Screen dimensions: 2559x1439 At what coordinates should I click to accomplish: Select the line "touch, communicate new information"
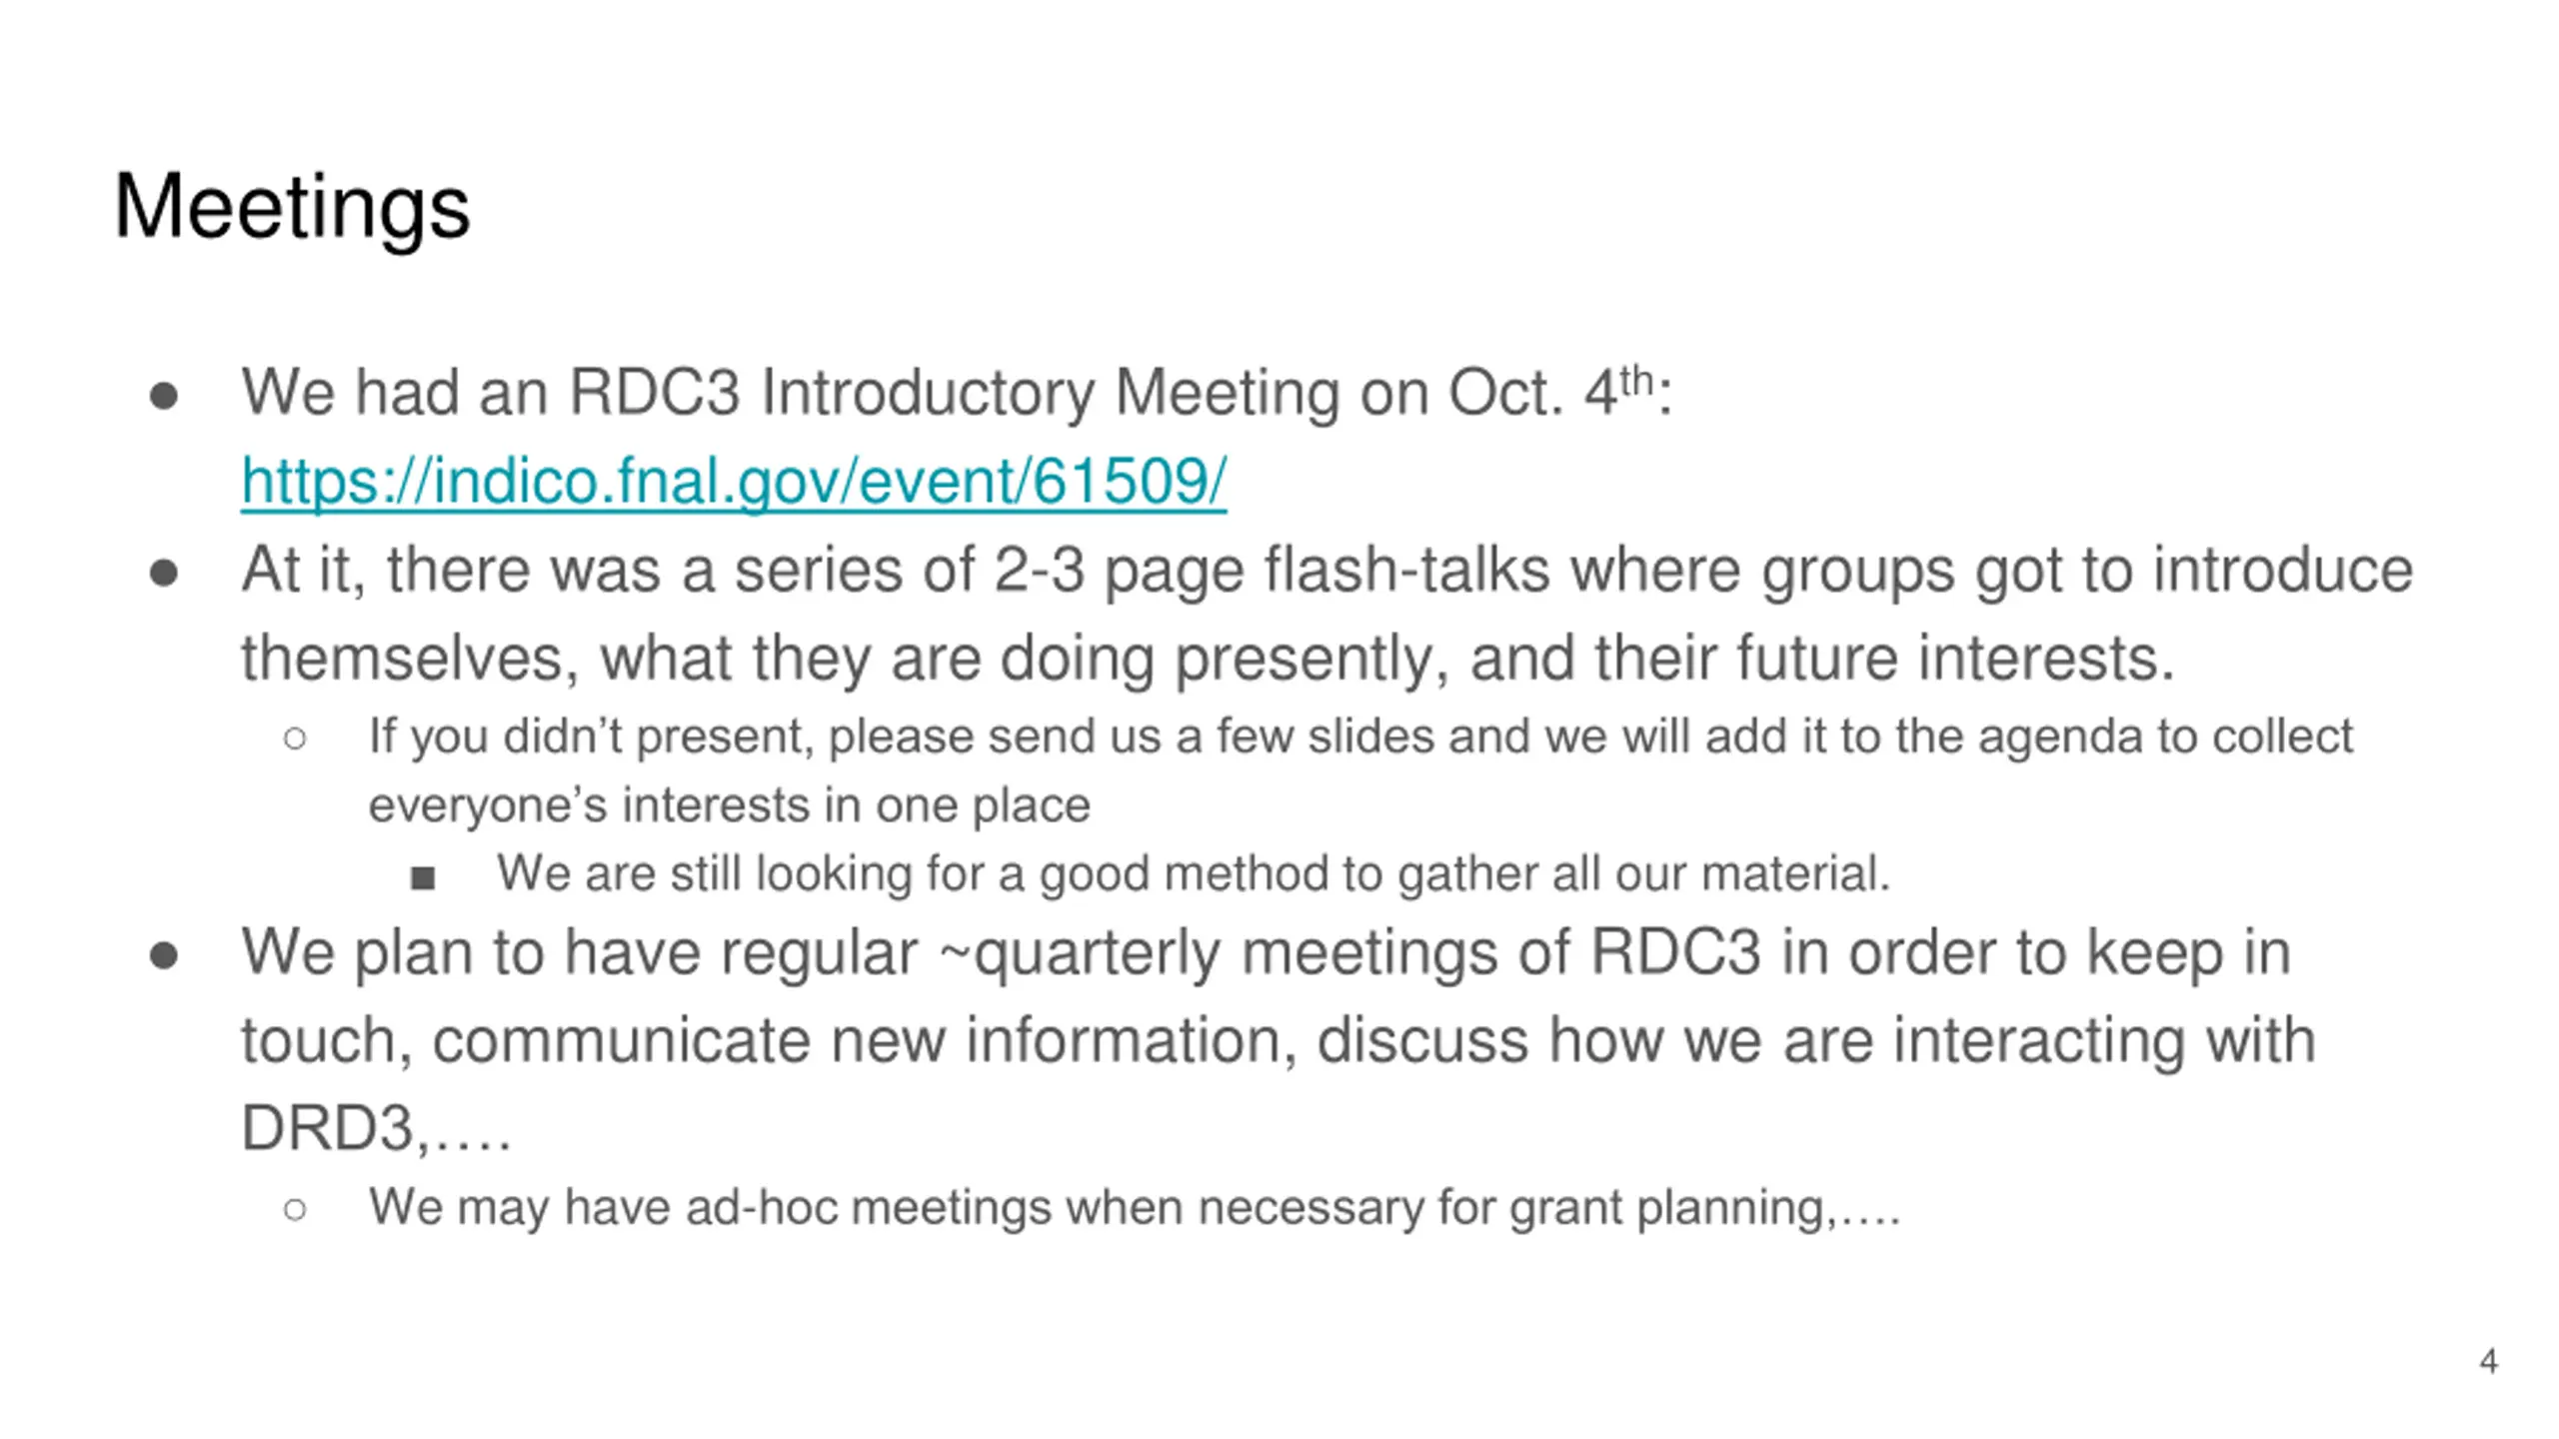1278,1040
